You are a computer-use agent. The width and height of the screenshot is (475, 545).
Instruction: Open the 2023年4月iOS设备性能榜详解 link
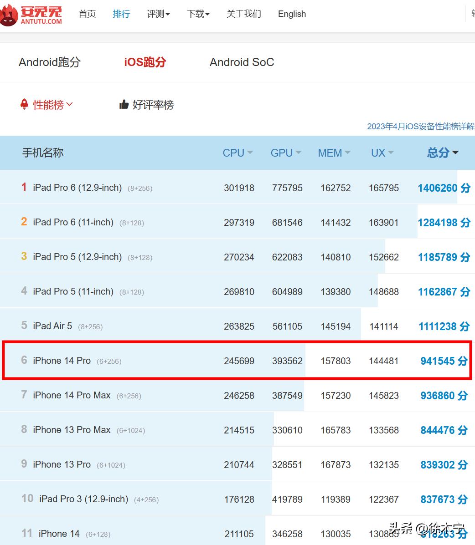point(421,126)
